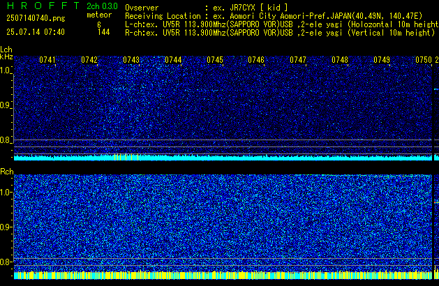Click the date stamp 25.07.14 07:40
Viewport: 439px width, 286px height.
36,32
